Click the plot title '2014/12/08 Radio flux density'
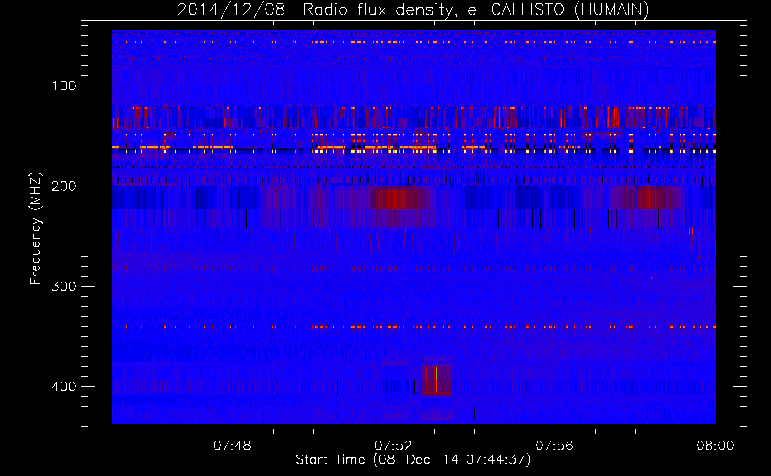Viewport: 771px width, 476px height. 413,10
